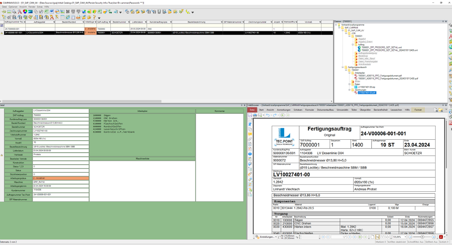The height and width of the screenshot is (245, 452).
Task: Sort by the Lieferdatum column header
Action: pyautogui.click(x=138, y=22)
